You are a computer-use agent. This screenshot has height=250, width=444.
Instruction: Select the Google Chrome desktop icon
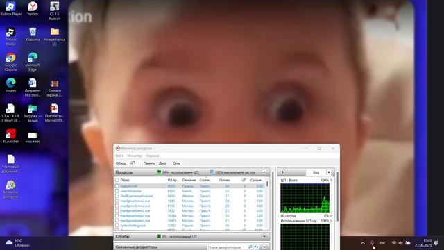(x=11, y=62)
